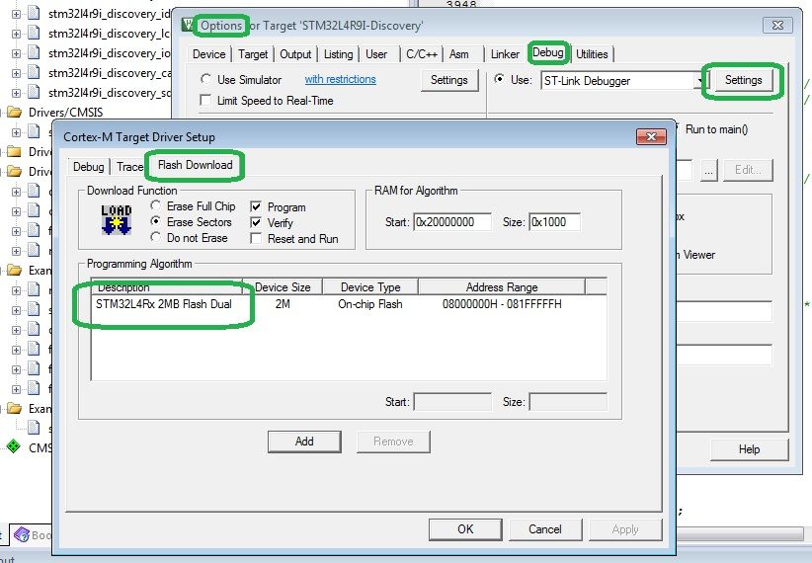Click Cancel in Driver Setup dialog
This screenshot has width=812, height=563.
544,528
